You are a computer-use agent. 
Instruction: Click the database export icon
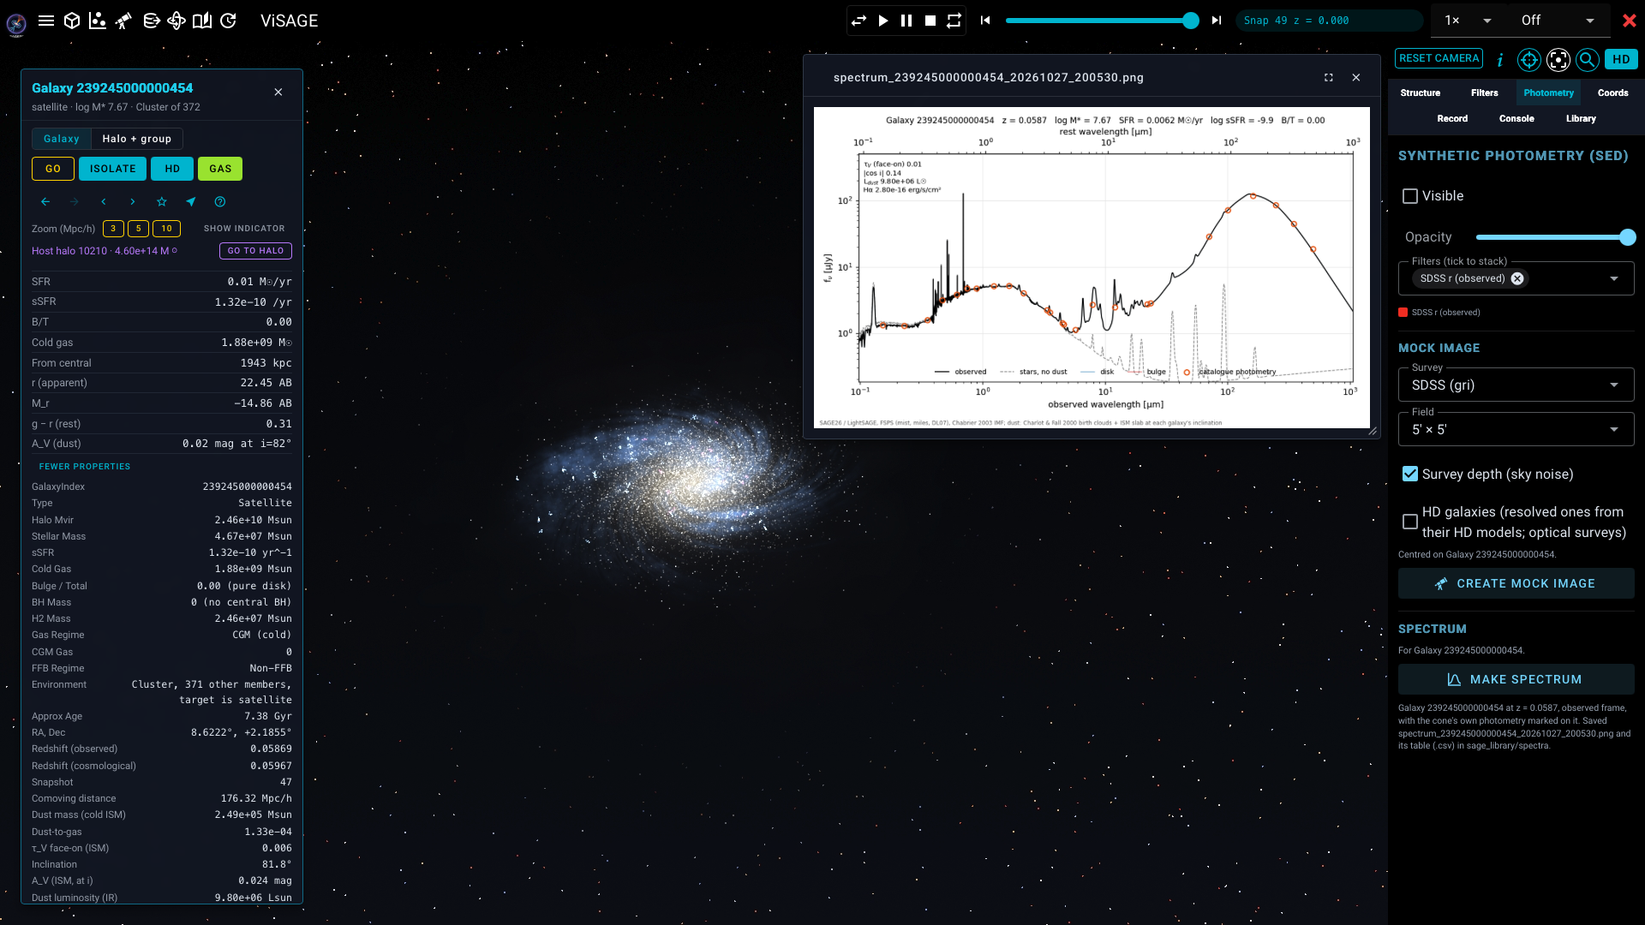[151, 21]
